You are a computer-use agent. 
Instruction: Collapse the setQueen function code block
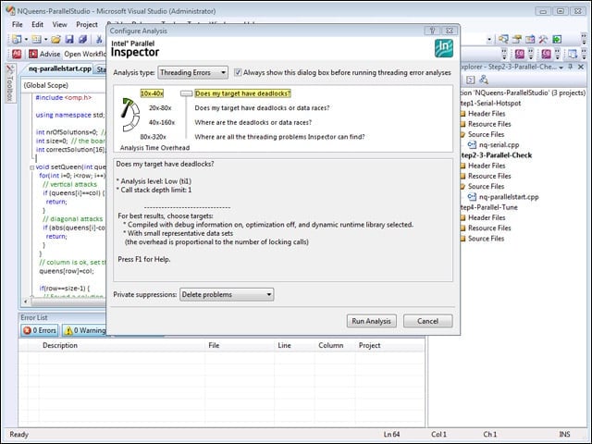click(x=31, y=167)
